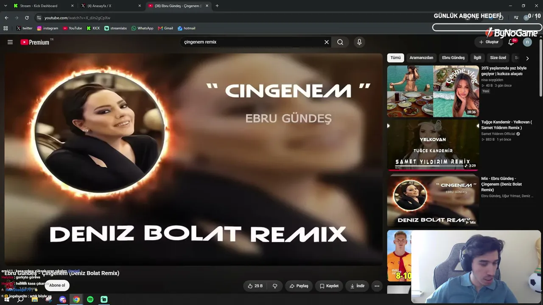Focus the YouTube search field
The height and width of the screenshot is (305, 543).
[252, 42]
